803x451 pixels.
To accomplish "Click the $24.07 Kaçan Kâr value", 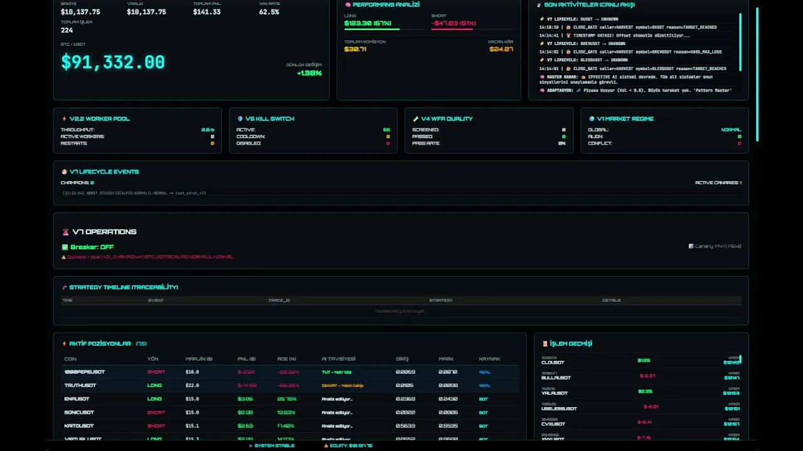I will point(501,49).
